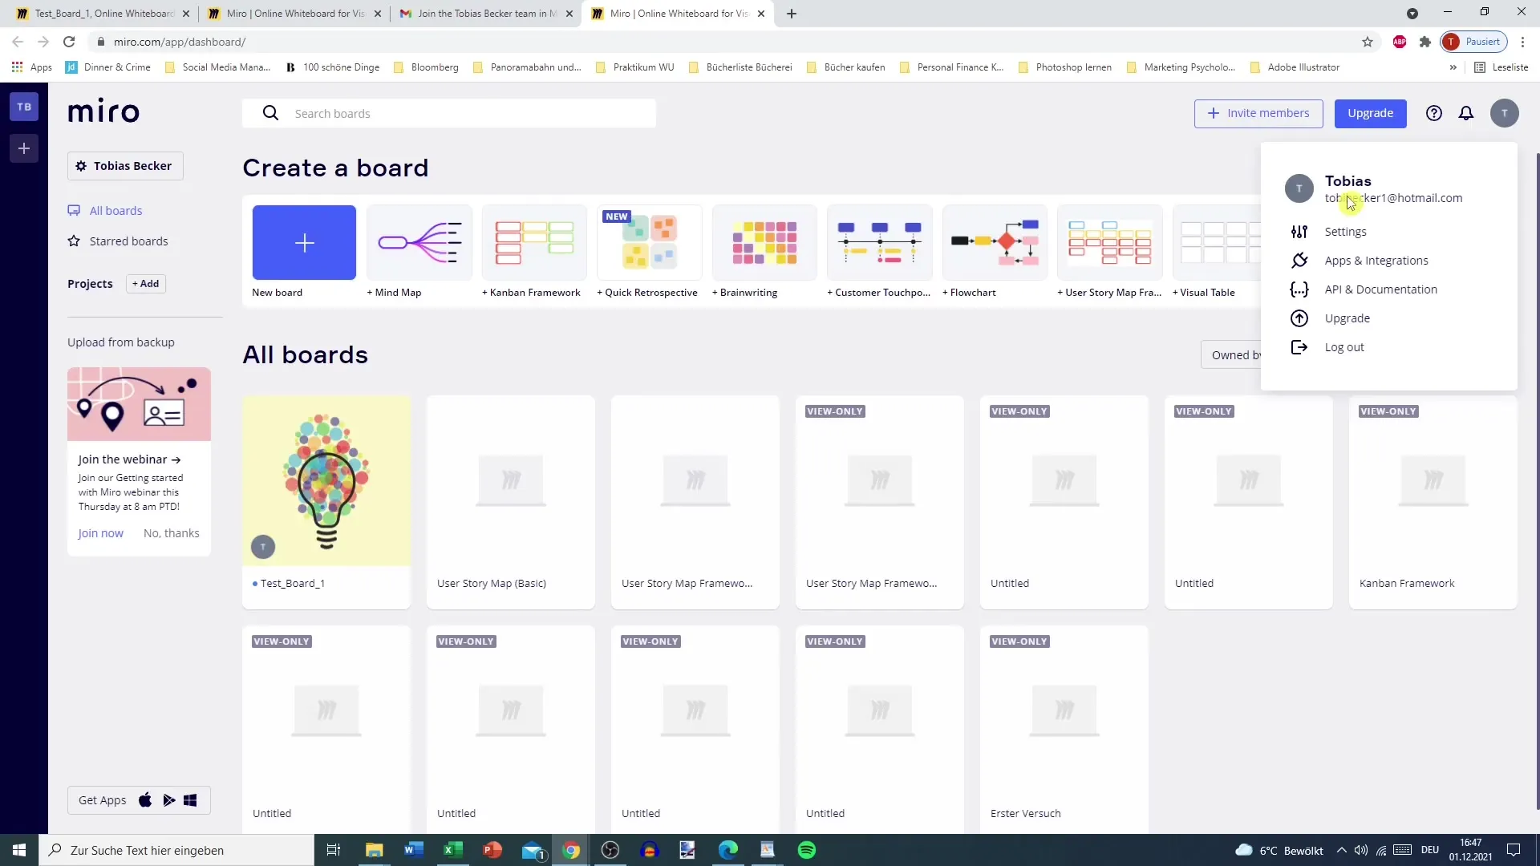This screenshot has width=1540, height=866.
Task: Choose the Customer Touchpoint template
Action: (x=880, y=242)
